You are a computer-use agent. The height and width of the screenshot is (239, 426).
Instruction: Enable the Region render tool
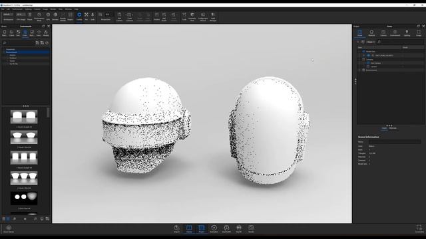coord(71,16)
